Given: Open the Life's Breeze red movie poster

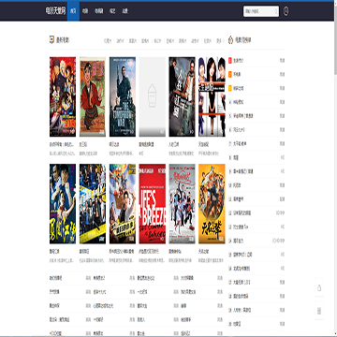Looking at the screenshot, I should click(153, 204).
